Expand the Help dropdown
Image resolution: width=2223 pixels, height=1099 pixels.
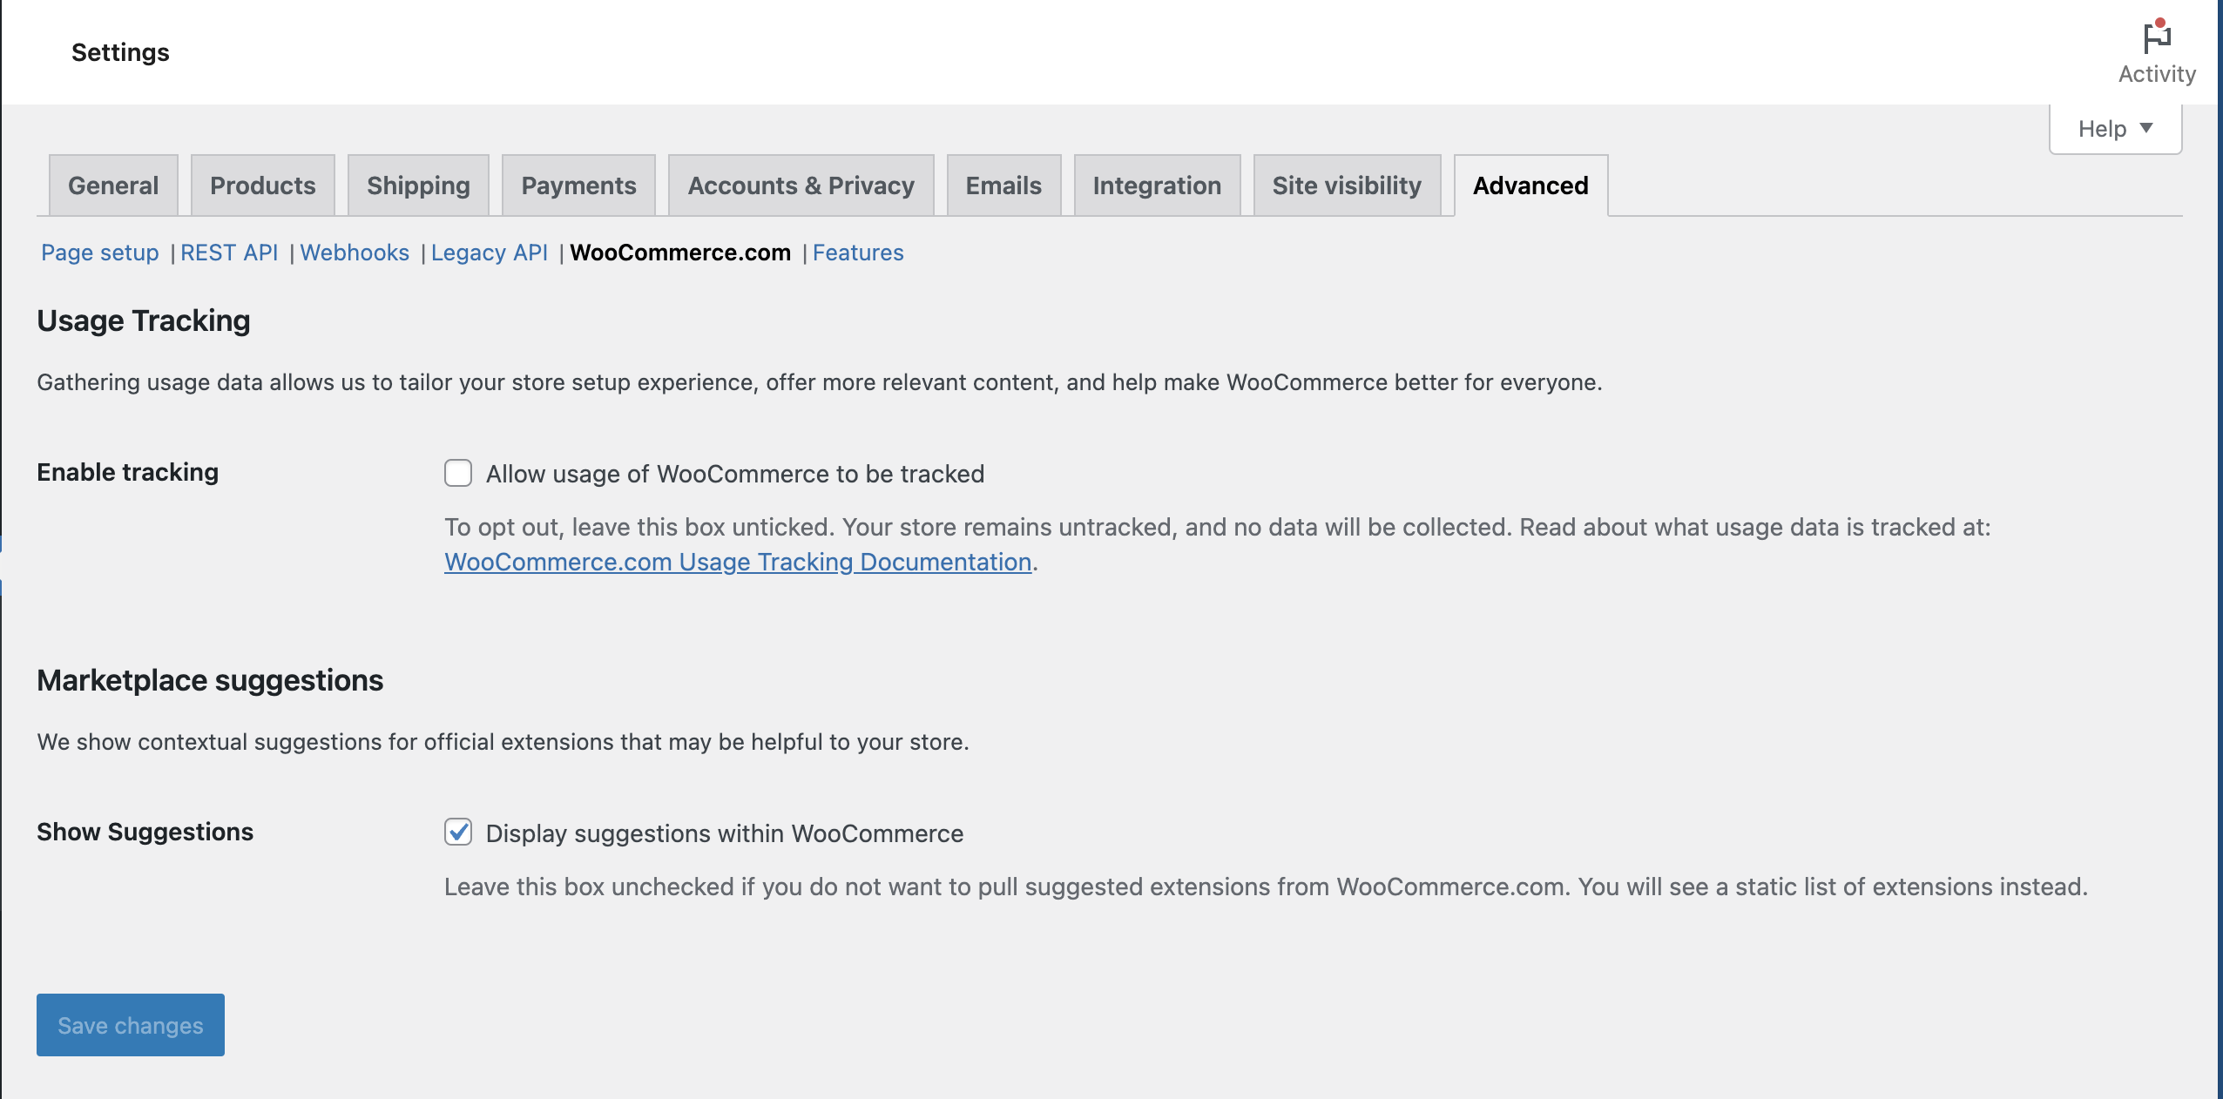click(x=2114, y=128)
